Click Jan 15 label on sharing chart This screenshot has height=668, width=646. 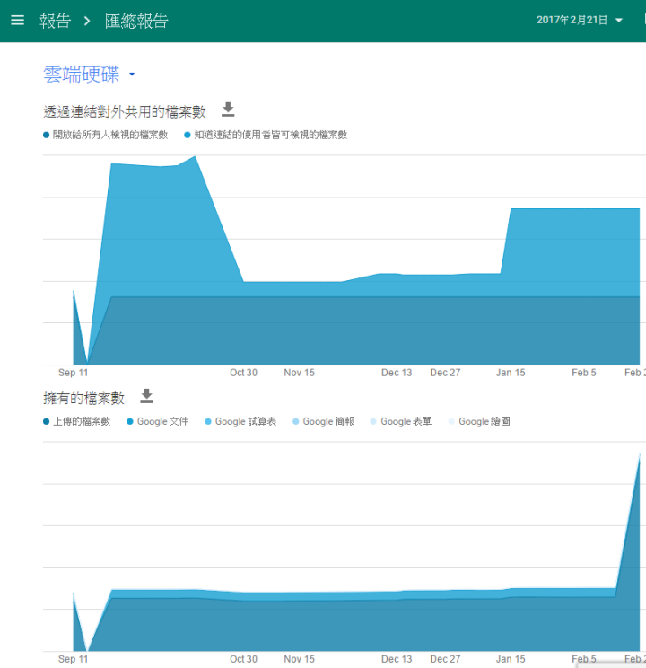[511, 373]
